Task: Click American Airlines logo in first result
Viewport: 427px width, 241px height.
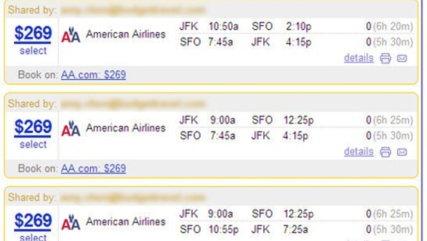Action: [x=71, y=35]
